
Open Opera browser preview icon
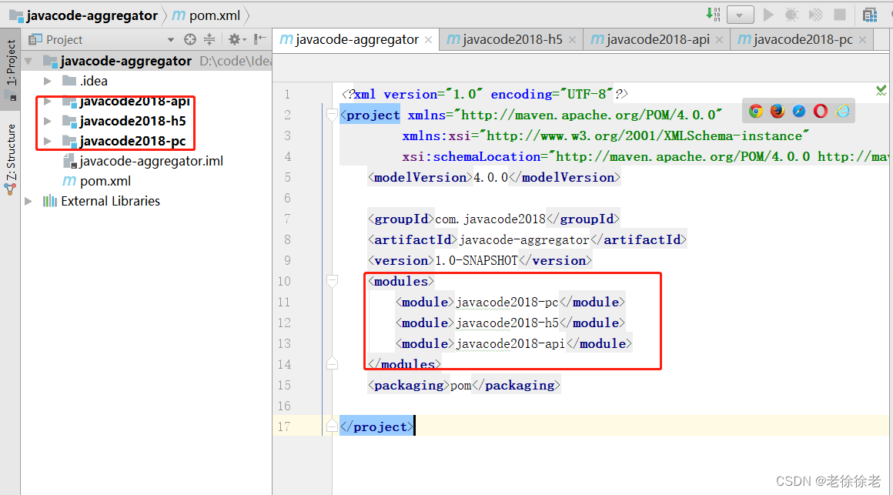pos(821,111)
